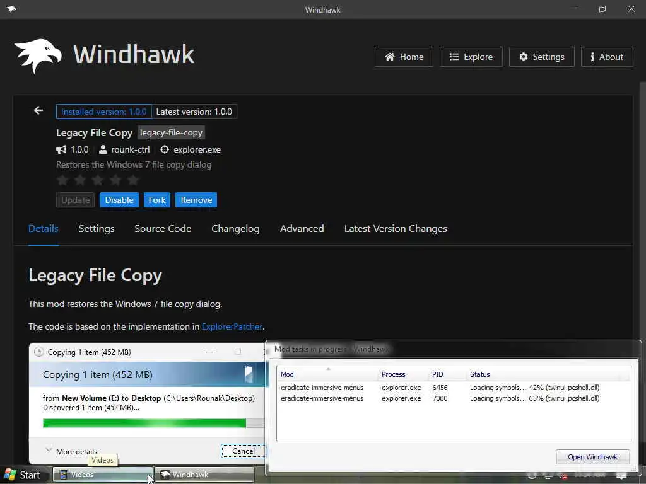
Task: Click the author icon beside rounk-ctrl
Action: pyautogui.click(x=103, y=149)
